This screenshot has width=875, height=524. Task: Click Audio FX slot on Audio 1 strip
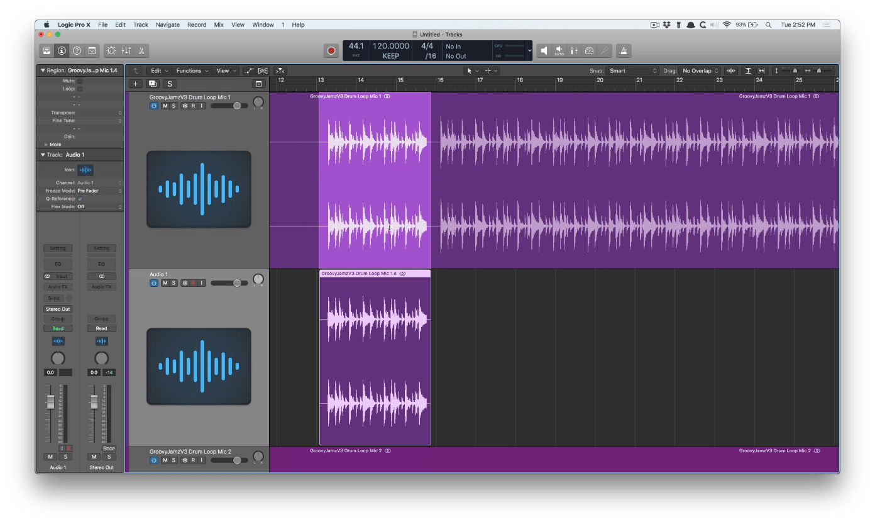(x=58, y=287)
